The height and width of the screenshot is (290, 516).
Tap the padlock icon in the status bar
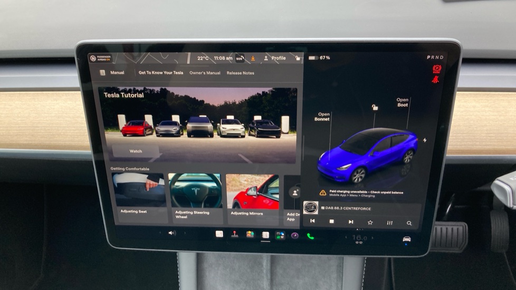pos(298,58)
